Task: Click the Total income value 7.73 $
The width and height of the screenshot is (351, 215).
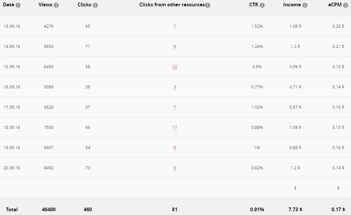Action: tap(295, 209)
